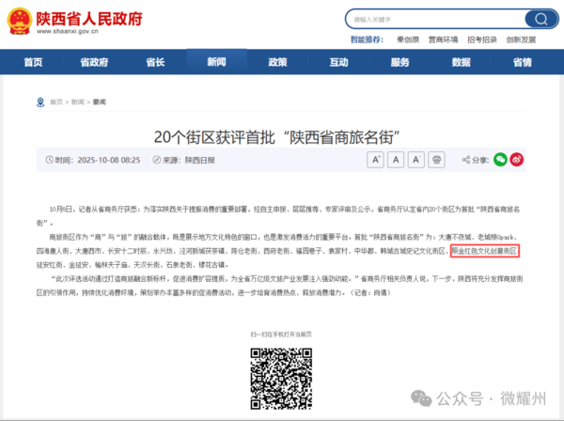Click the 秦创原 recommended search link
The width and height of the screenshot is (564, 421).
tap(408, 39)
